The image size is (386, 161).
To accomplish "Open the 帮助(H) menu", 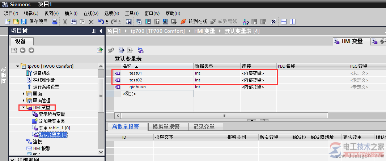I will [173, 13].
